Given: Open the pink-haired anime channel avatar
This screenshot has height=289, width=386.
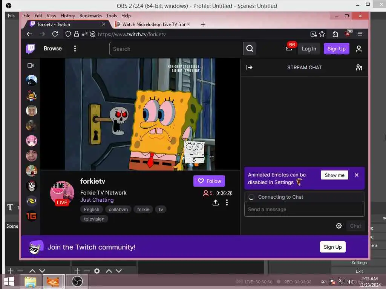Looking at the screenshot, I should pos(32,141).
